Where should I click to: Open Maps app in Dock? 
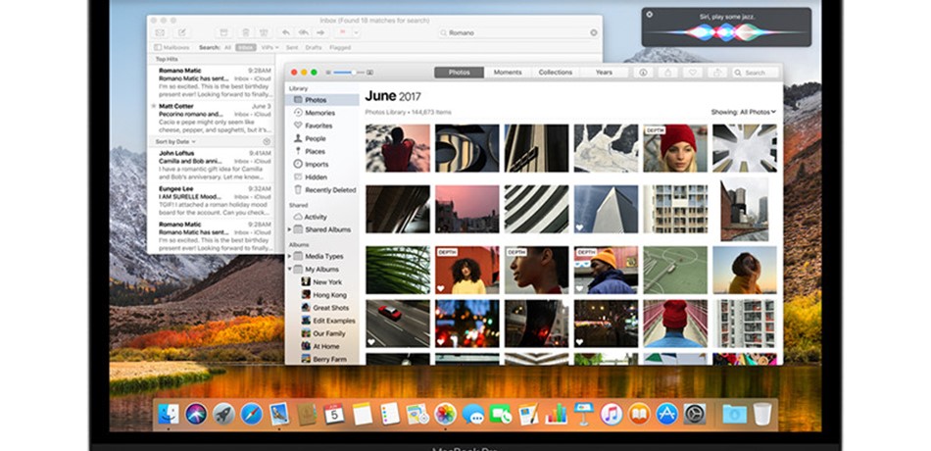(417, 414)
